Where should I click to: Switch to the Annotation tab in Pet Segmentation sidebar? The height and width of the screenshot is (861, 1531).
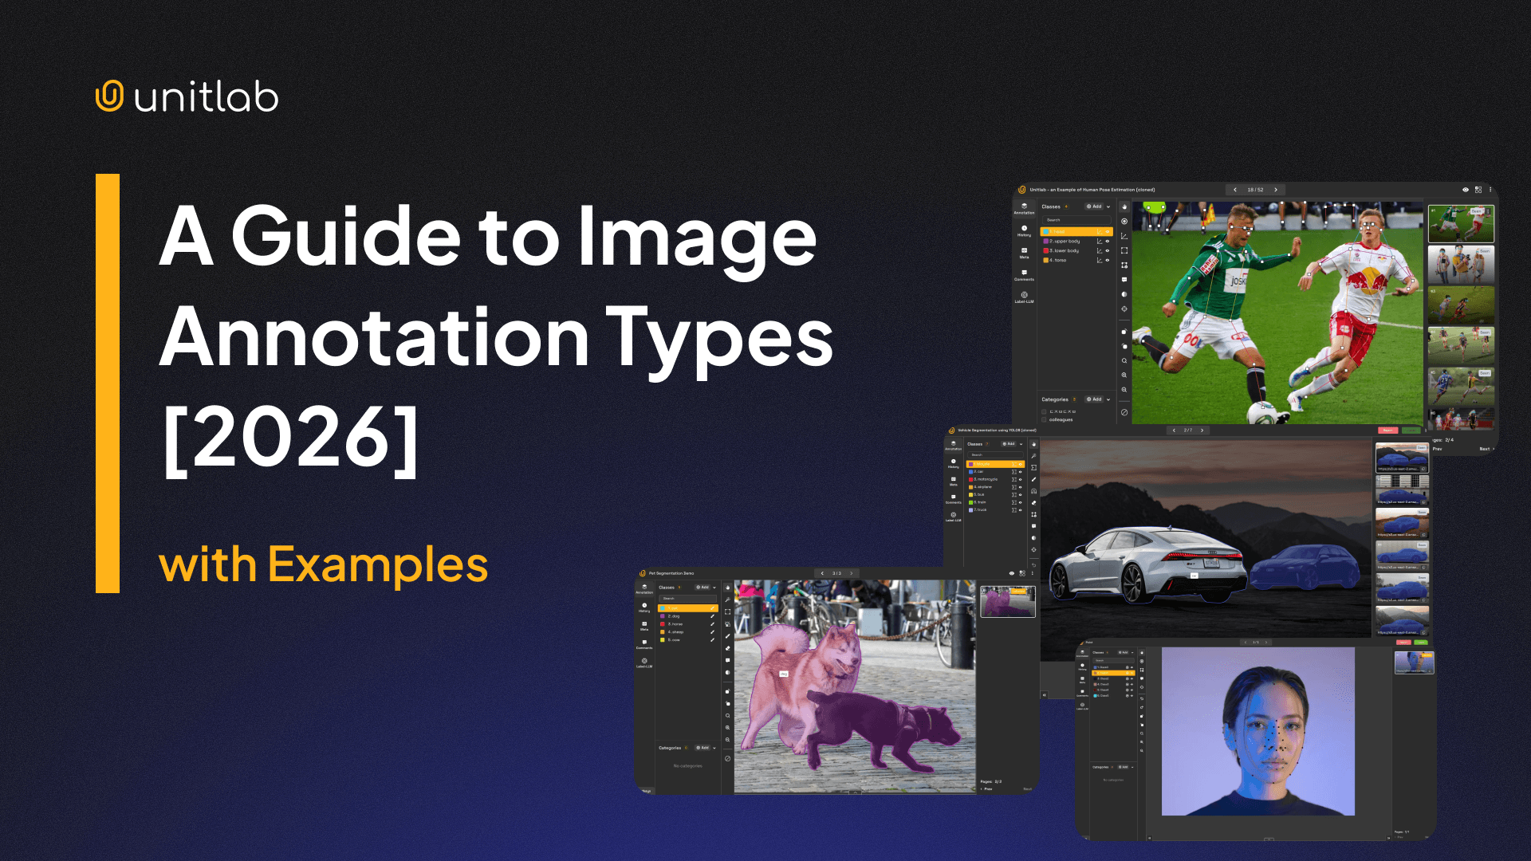click(x=644, y=588)
